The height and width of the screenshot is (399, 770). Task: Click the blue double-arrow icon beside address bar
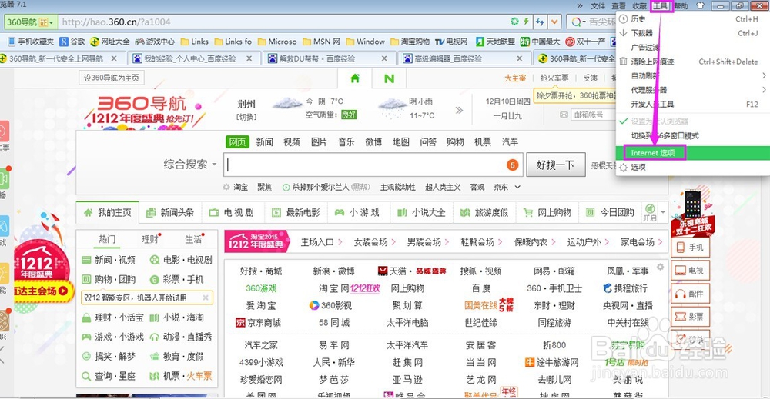(x=541, y=22)
